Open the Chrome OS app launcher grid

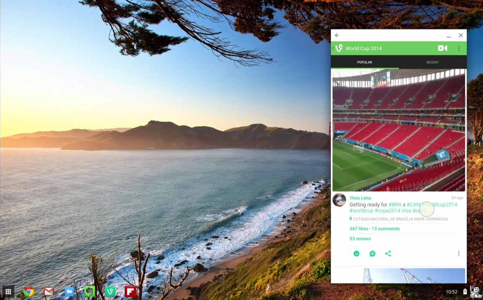tap(8, 291)
